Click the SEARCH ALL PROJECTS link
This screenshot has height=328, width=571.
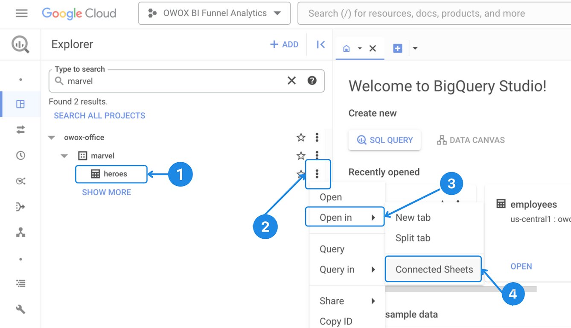click(x=99, y=116)
